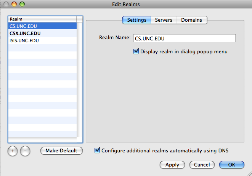The image size is (252, 176).
Task: Select CS.UNC.EDU in the realm list
Action: [42, 26]
